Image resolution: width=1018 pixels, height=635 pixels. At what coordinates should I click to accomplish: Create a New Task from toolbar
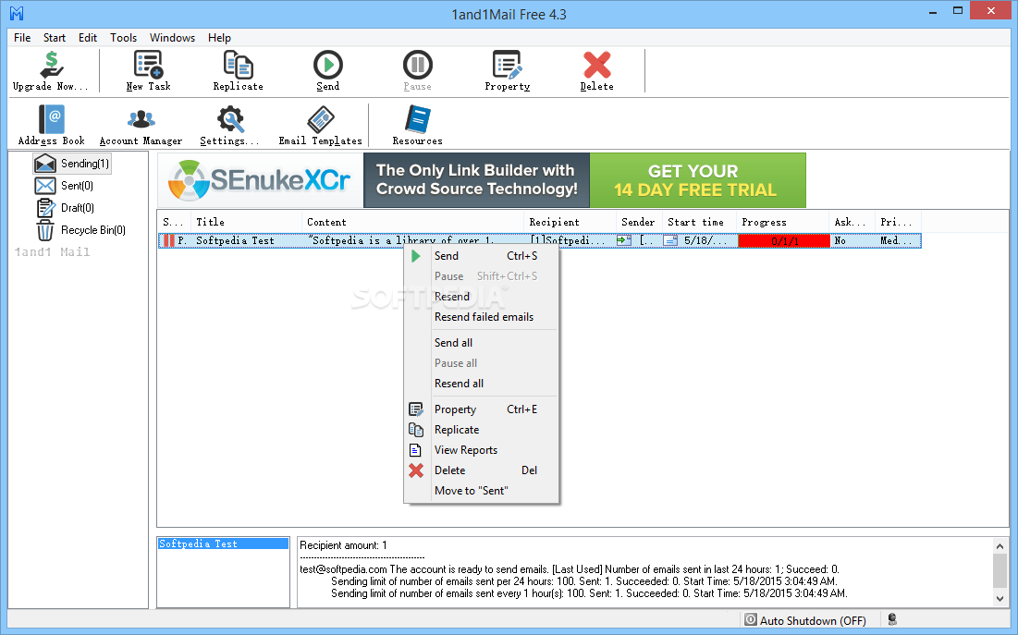point(149,71)
